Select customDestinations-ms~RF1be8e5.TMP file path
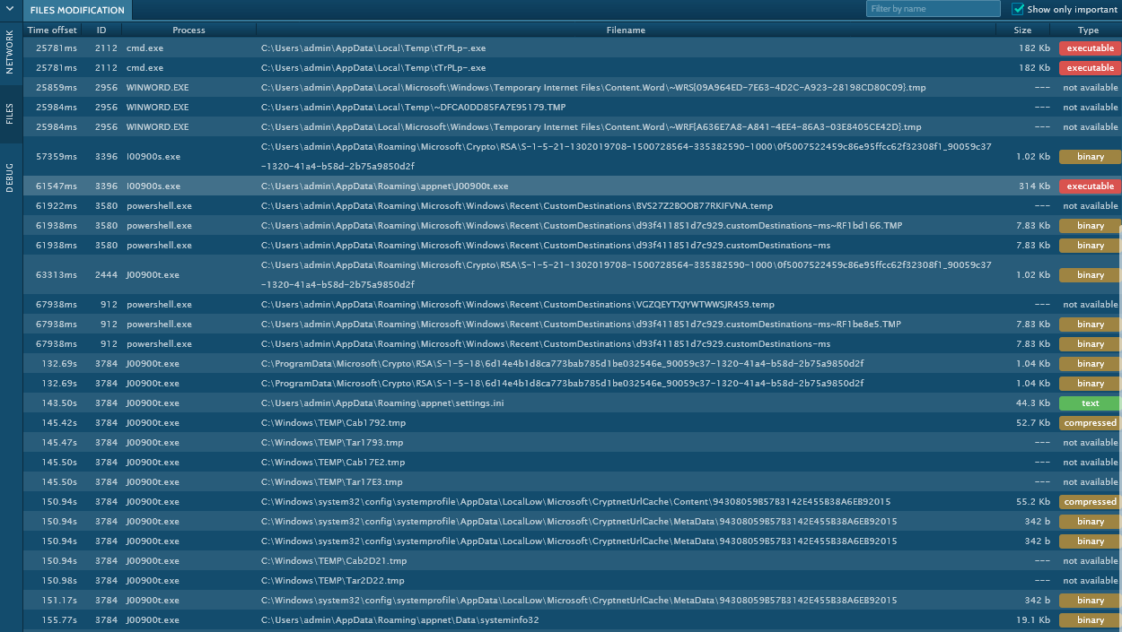Screen dimensions: 1122x632 pyautogui.click(x=581, y=325)
